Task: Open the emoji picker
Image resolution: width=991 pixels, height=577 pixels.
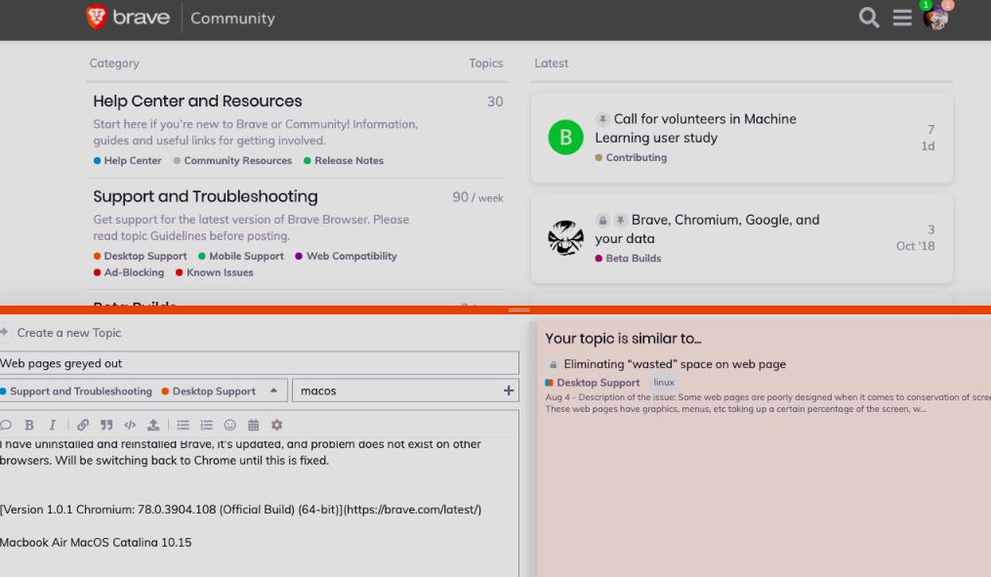Action: [x=230, y=425]
